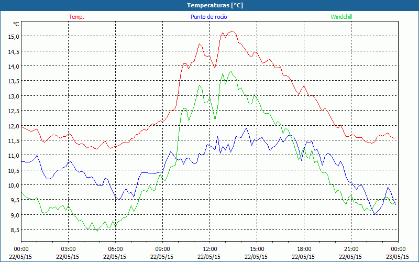419x262 pixels.
Task: Click the 09:00 time axis label
Action: click(162, 249)
